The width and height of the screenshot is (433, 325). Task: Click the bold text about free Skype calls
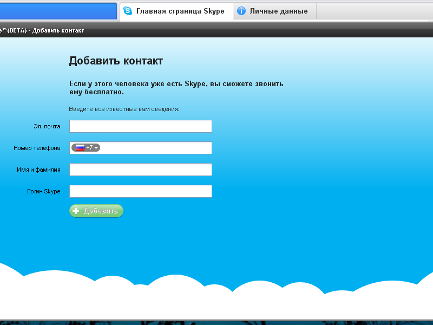click(176, 88)
